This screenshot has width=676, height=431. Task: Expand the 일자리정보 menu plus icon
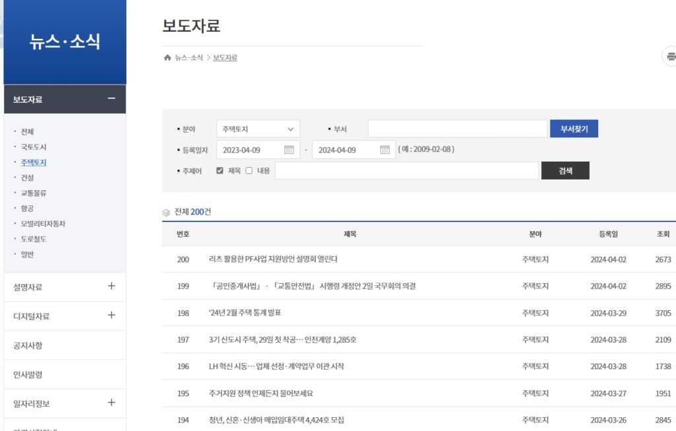pyautogui.click(x=111, y=403)
